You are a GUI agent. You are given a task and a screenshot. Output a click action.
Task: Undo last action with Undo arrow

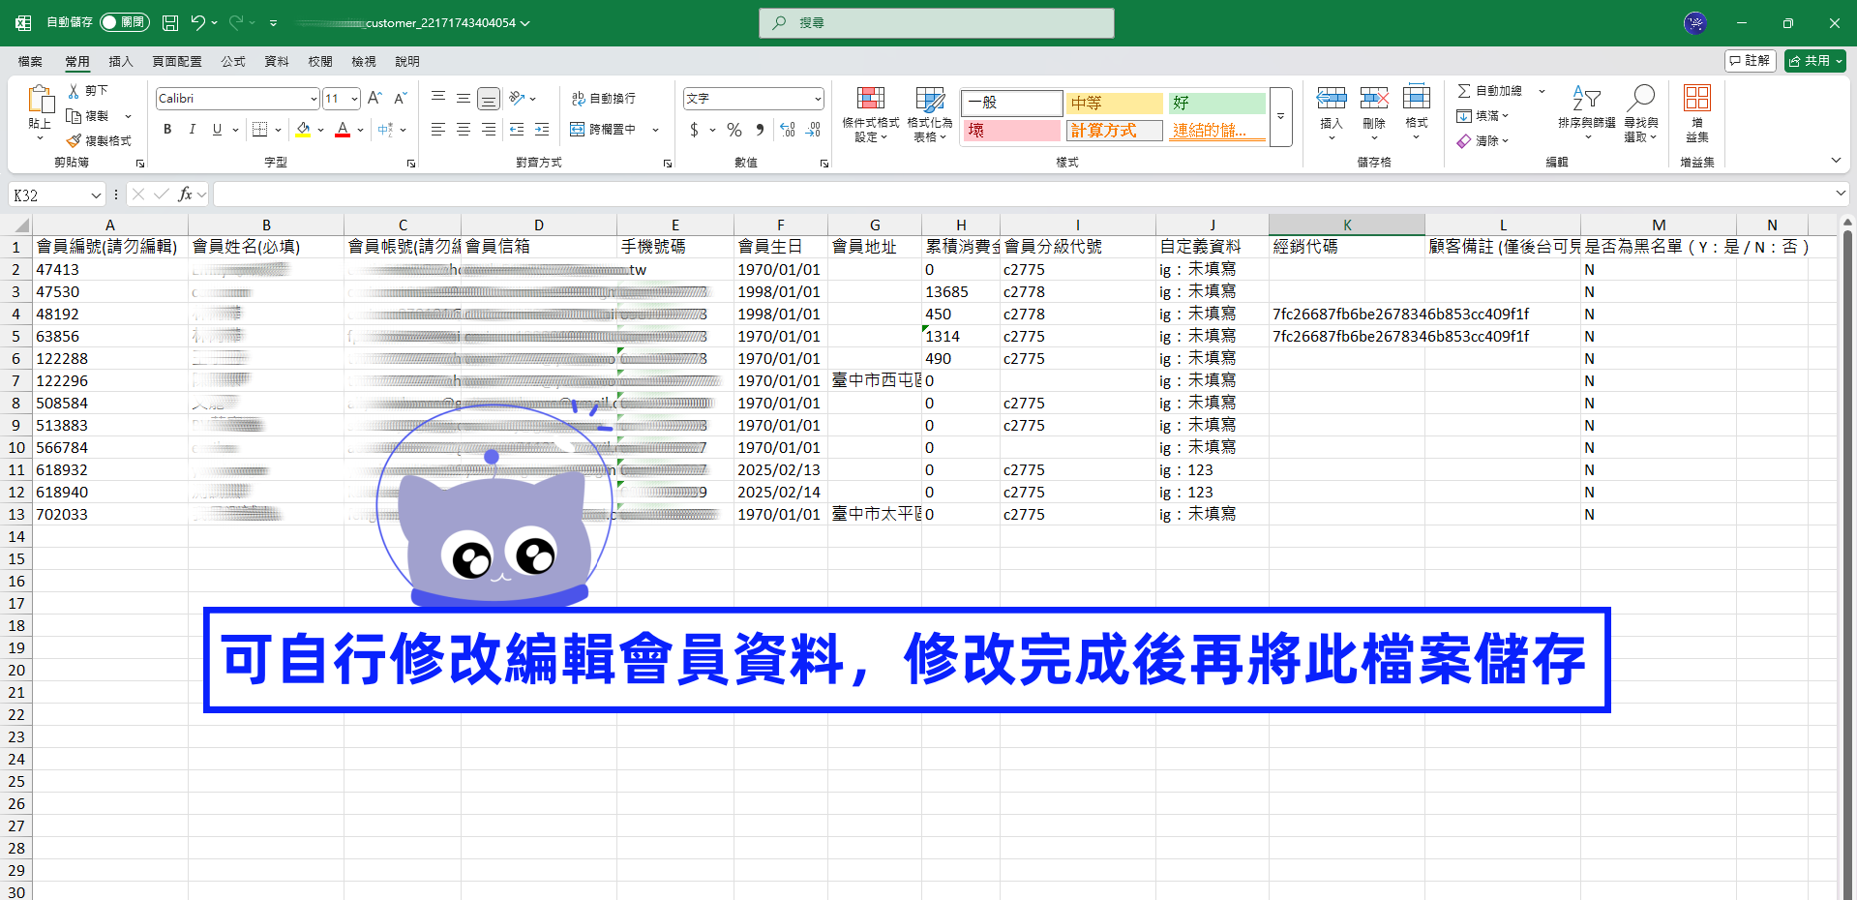[197, 22]
